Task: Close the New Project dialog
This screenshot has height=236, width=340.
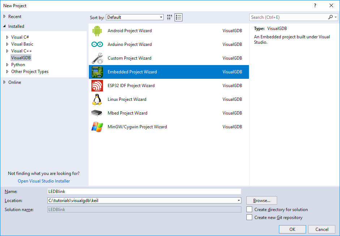Action: (x=331, y=6)
